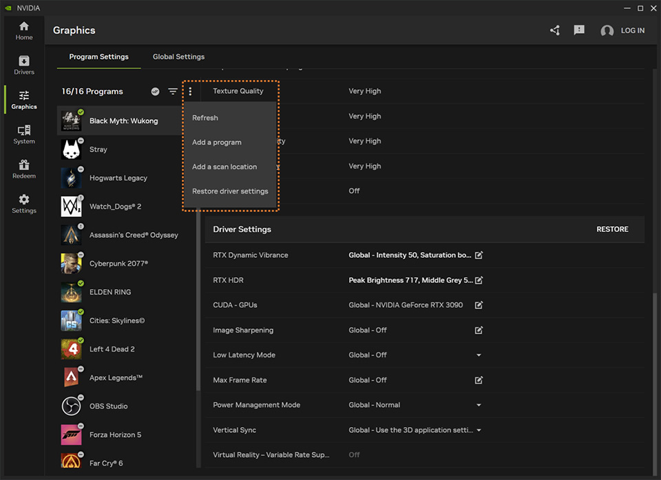Click the three-dot more options button
Image resolution: width=661 pixels, height=480 pixels.
coord(191,92)
